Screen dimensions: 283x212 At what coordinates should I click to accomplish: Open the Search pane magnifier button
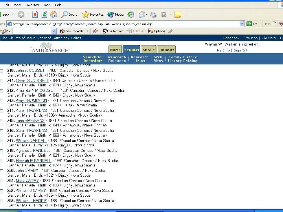tap(70, 15)
